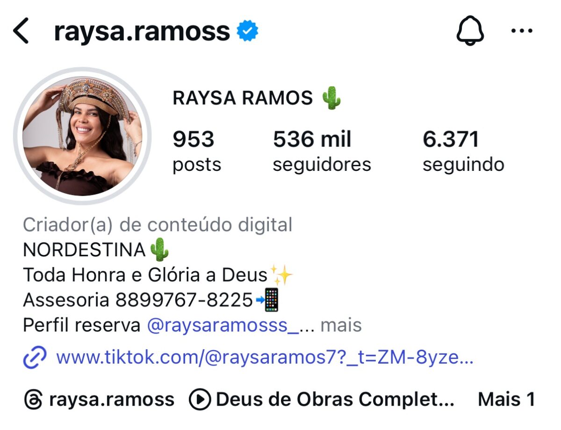561x430 pixels.
Task: Click the raysa.ramoss username header
Action: [142, 32]
